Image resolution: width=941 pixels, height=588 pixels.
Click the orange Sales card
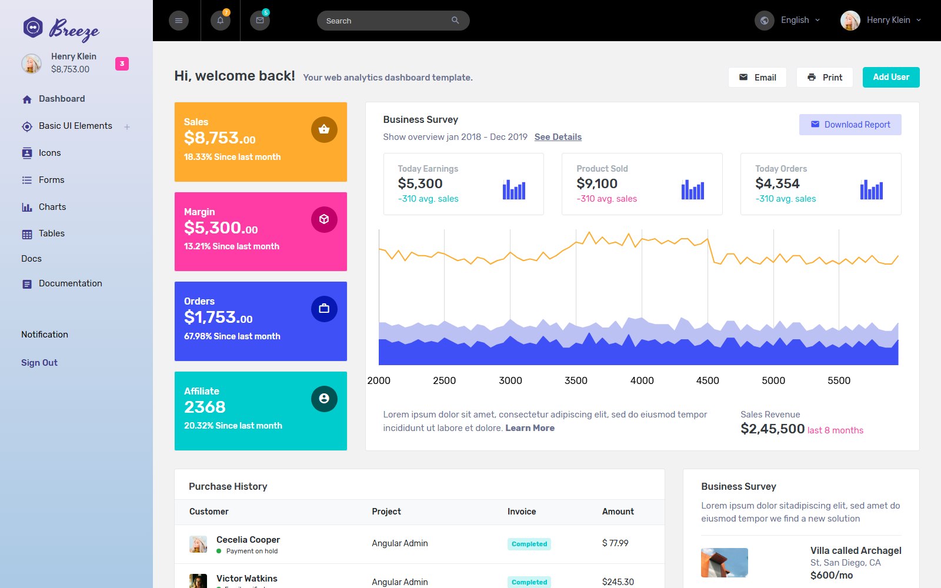coord(261,142)
